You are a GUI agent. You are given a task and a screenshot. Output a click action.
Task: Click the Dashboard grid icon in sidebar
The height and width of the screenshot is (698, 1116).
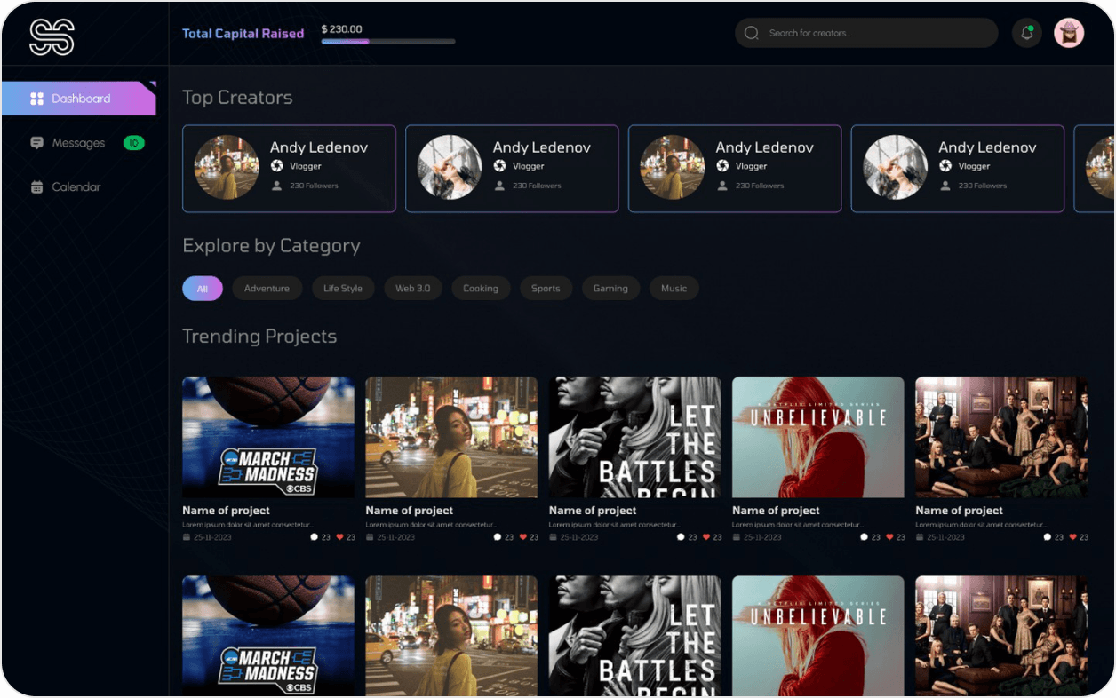coord(36,99)
